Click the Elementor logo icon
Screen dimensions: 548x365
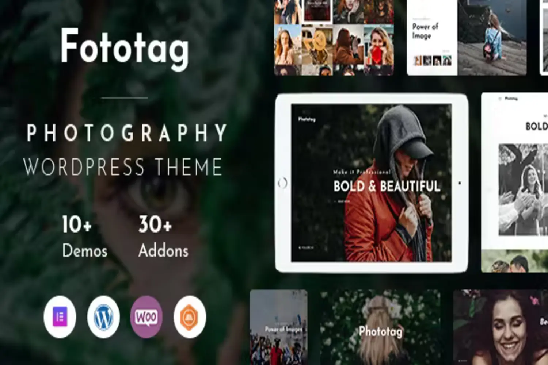point(60,317)
